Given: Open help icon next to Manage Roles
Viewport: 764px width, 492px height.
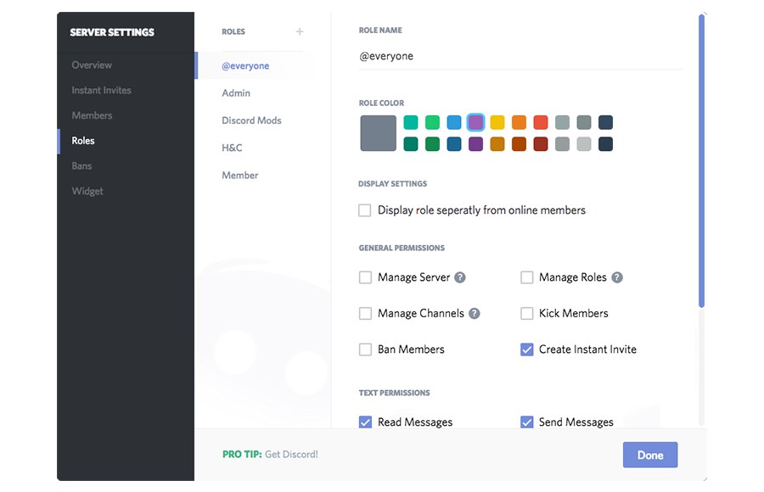Looking at the screenshot, I should pos(617,277).
